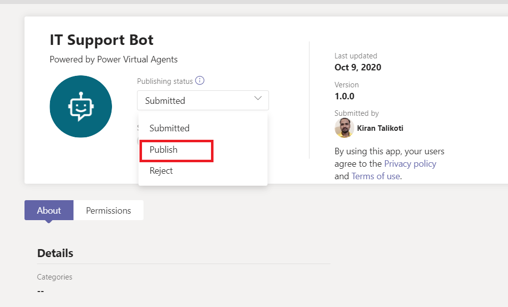Click the chevron on the Submitted combo box
The width and height of the screenshot is (508, 307).
tap(257, 100)
